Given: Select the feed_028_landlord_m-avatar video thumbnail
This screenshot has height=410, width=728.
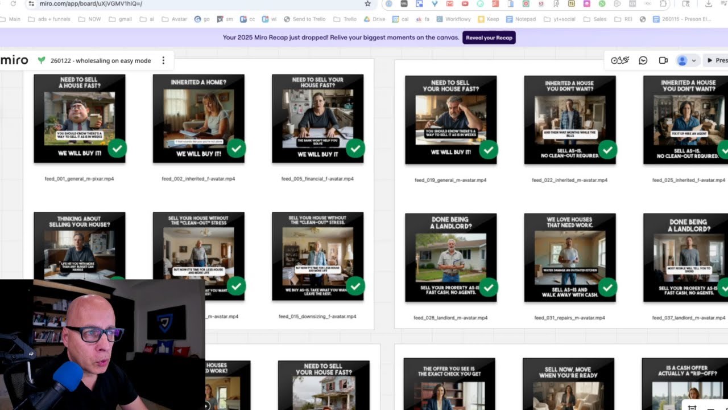Looking at the screenshot, I should [x=450, y=257].
